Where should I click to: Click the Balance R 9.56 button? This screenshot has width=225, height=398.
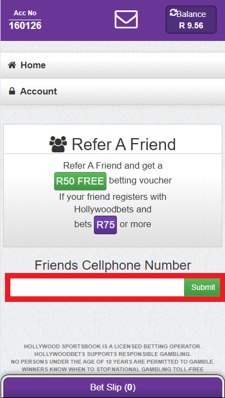click(191, 20)
